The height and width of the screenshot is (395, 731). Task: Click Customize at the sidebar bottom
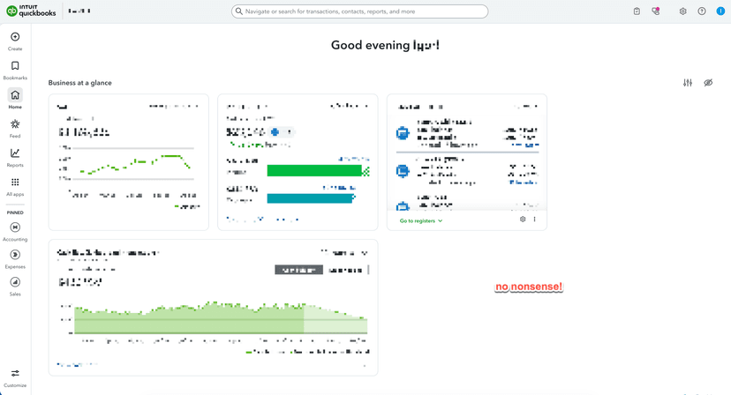click(15, 378)
